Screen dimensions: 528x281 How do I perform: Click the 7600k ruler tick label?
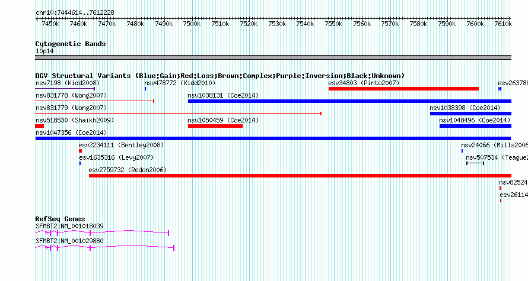click(475, 24)
